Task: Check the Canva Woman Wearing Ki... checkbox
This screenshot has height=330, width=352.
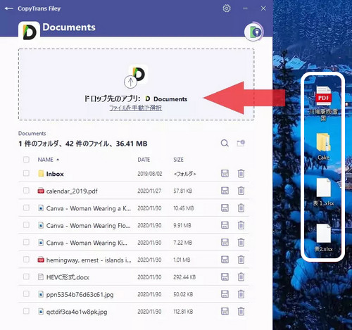Action: (26, 242)
